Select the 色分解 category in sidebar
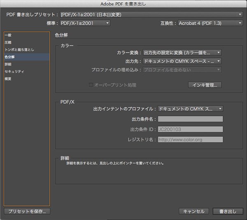247x220 pixels. tap(27, 57)
